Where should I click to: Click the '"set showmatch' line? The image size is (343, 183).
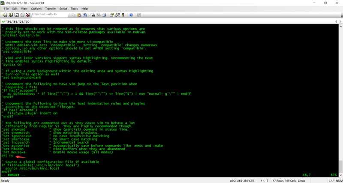coord(15,133)
